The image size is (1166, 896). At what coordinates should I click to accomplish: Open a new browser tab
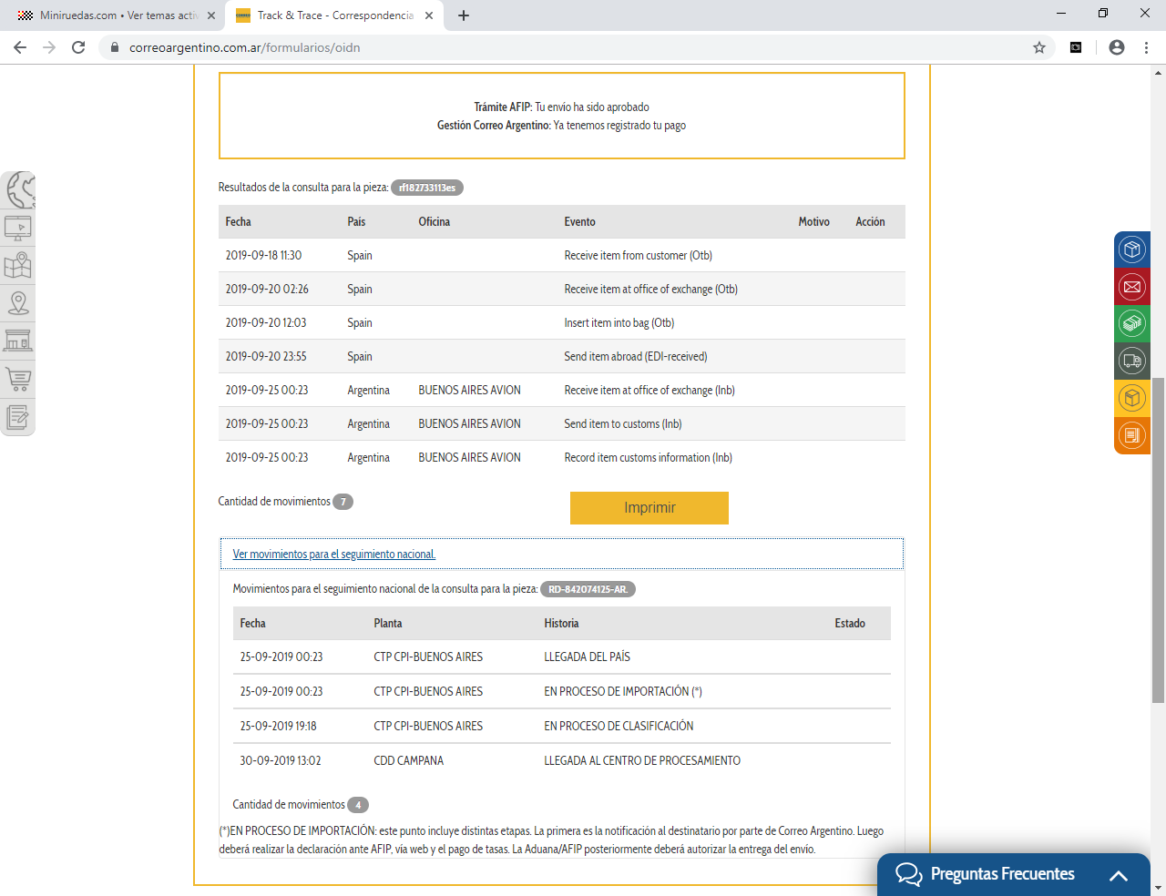464,15
